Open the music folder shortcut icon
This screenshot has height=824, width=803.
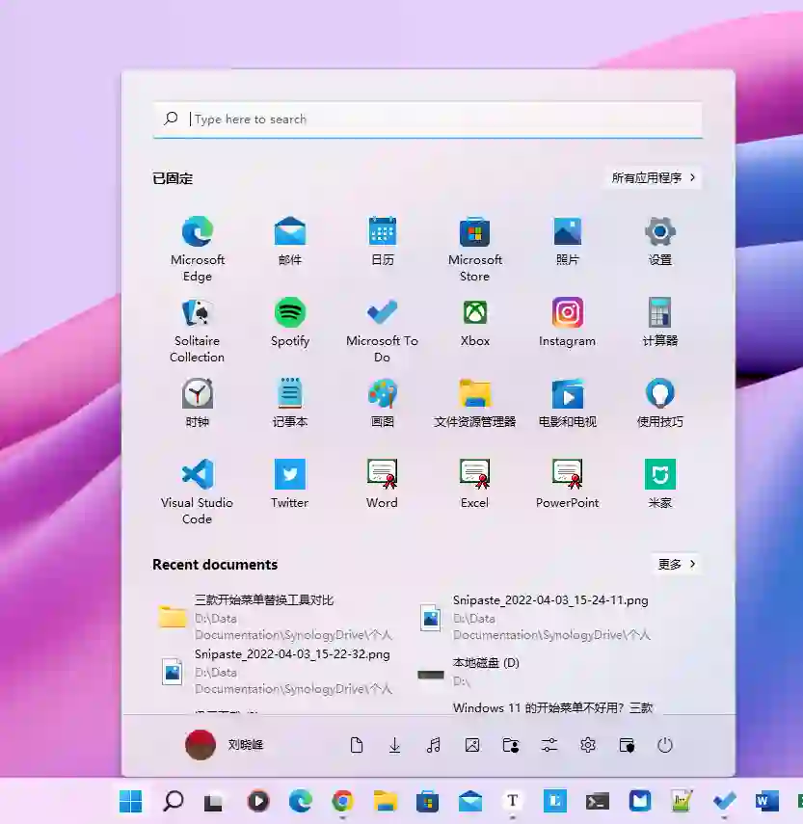click(434, 745)
